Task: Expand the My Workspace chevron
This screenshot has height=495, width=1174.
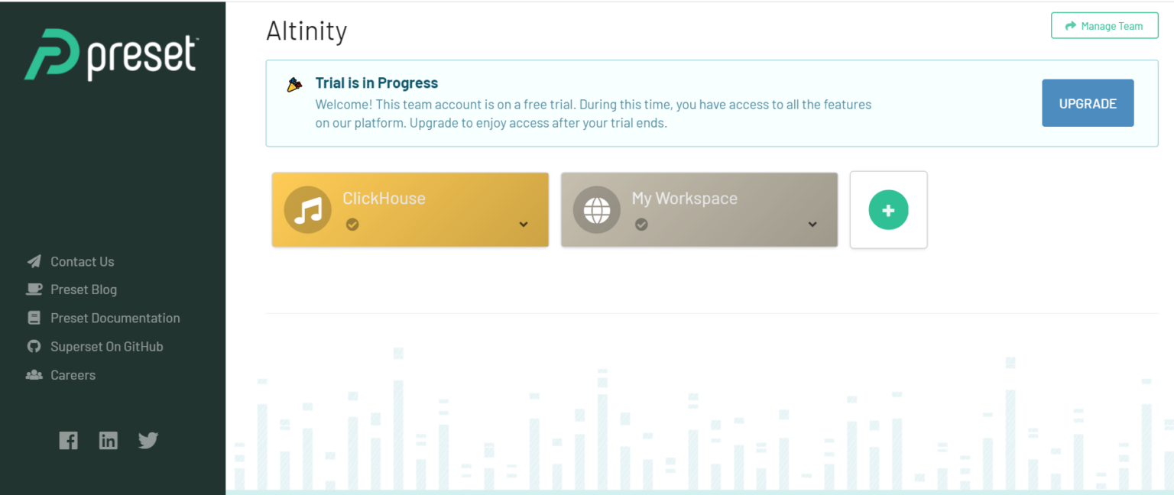Action: pyautogui.click(x=812, y=225)
